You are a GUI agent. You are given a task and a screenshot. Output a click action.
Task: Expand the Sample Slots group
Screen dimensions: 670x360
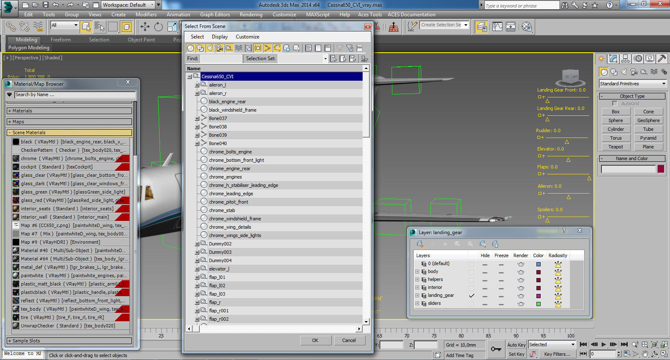click(70, 341)
